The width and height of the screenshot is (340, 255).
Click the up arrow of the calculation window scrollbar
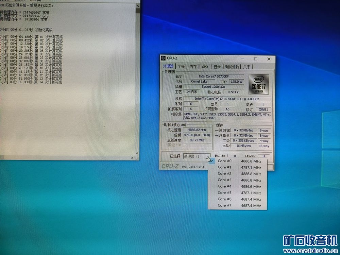(x=137, y=6)
